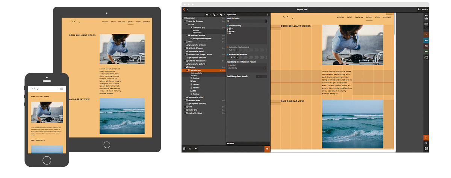Click the contact nav item in editor preview

point(387,17)
